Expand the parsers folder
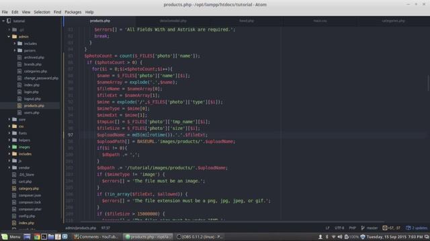 coord(15,50)
